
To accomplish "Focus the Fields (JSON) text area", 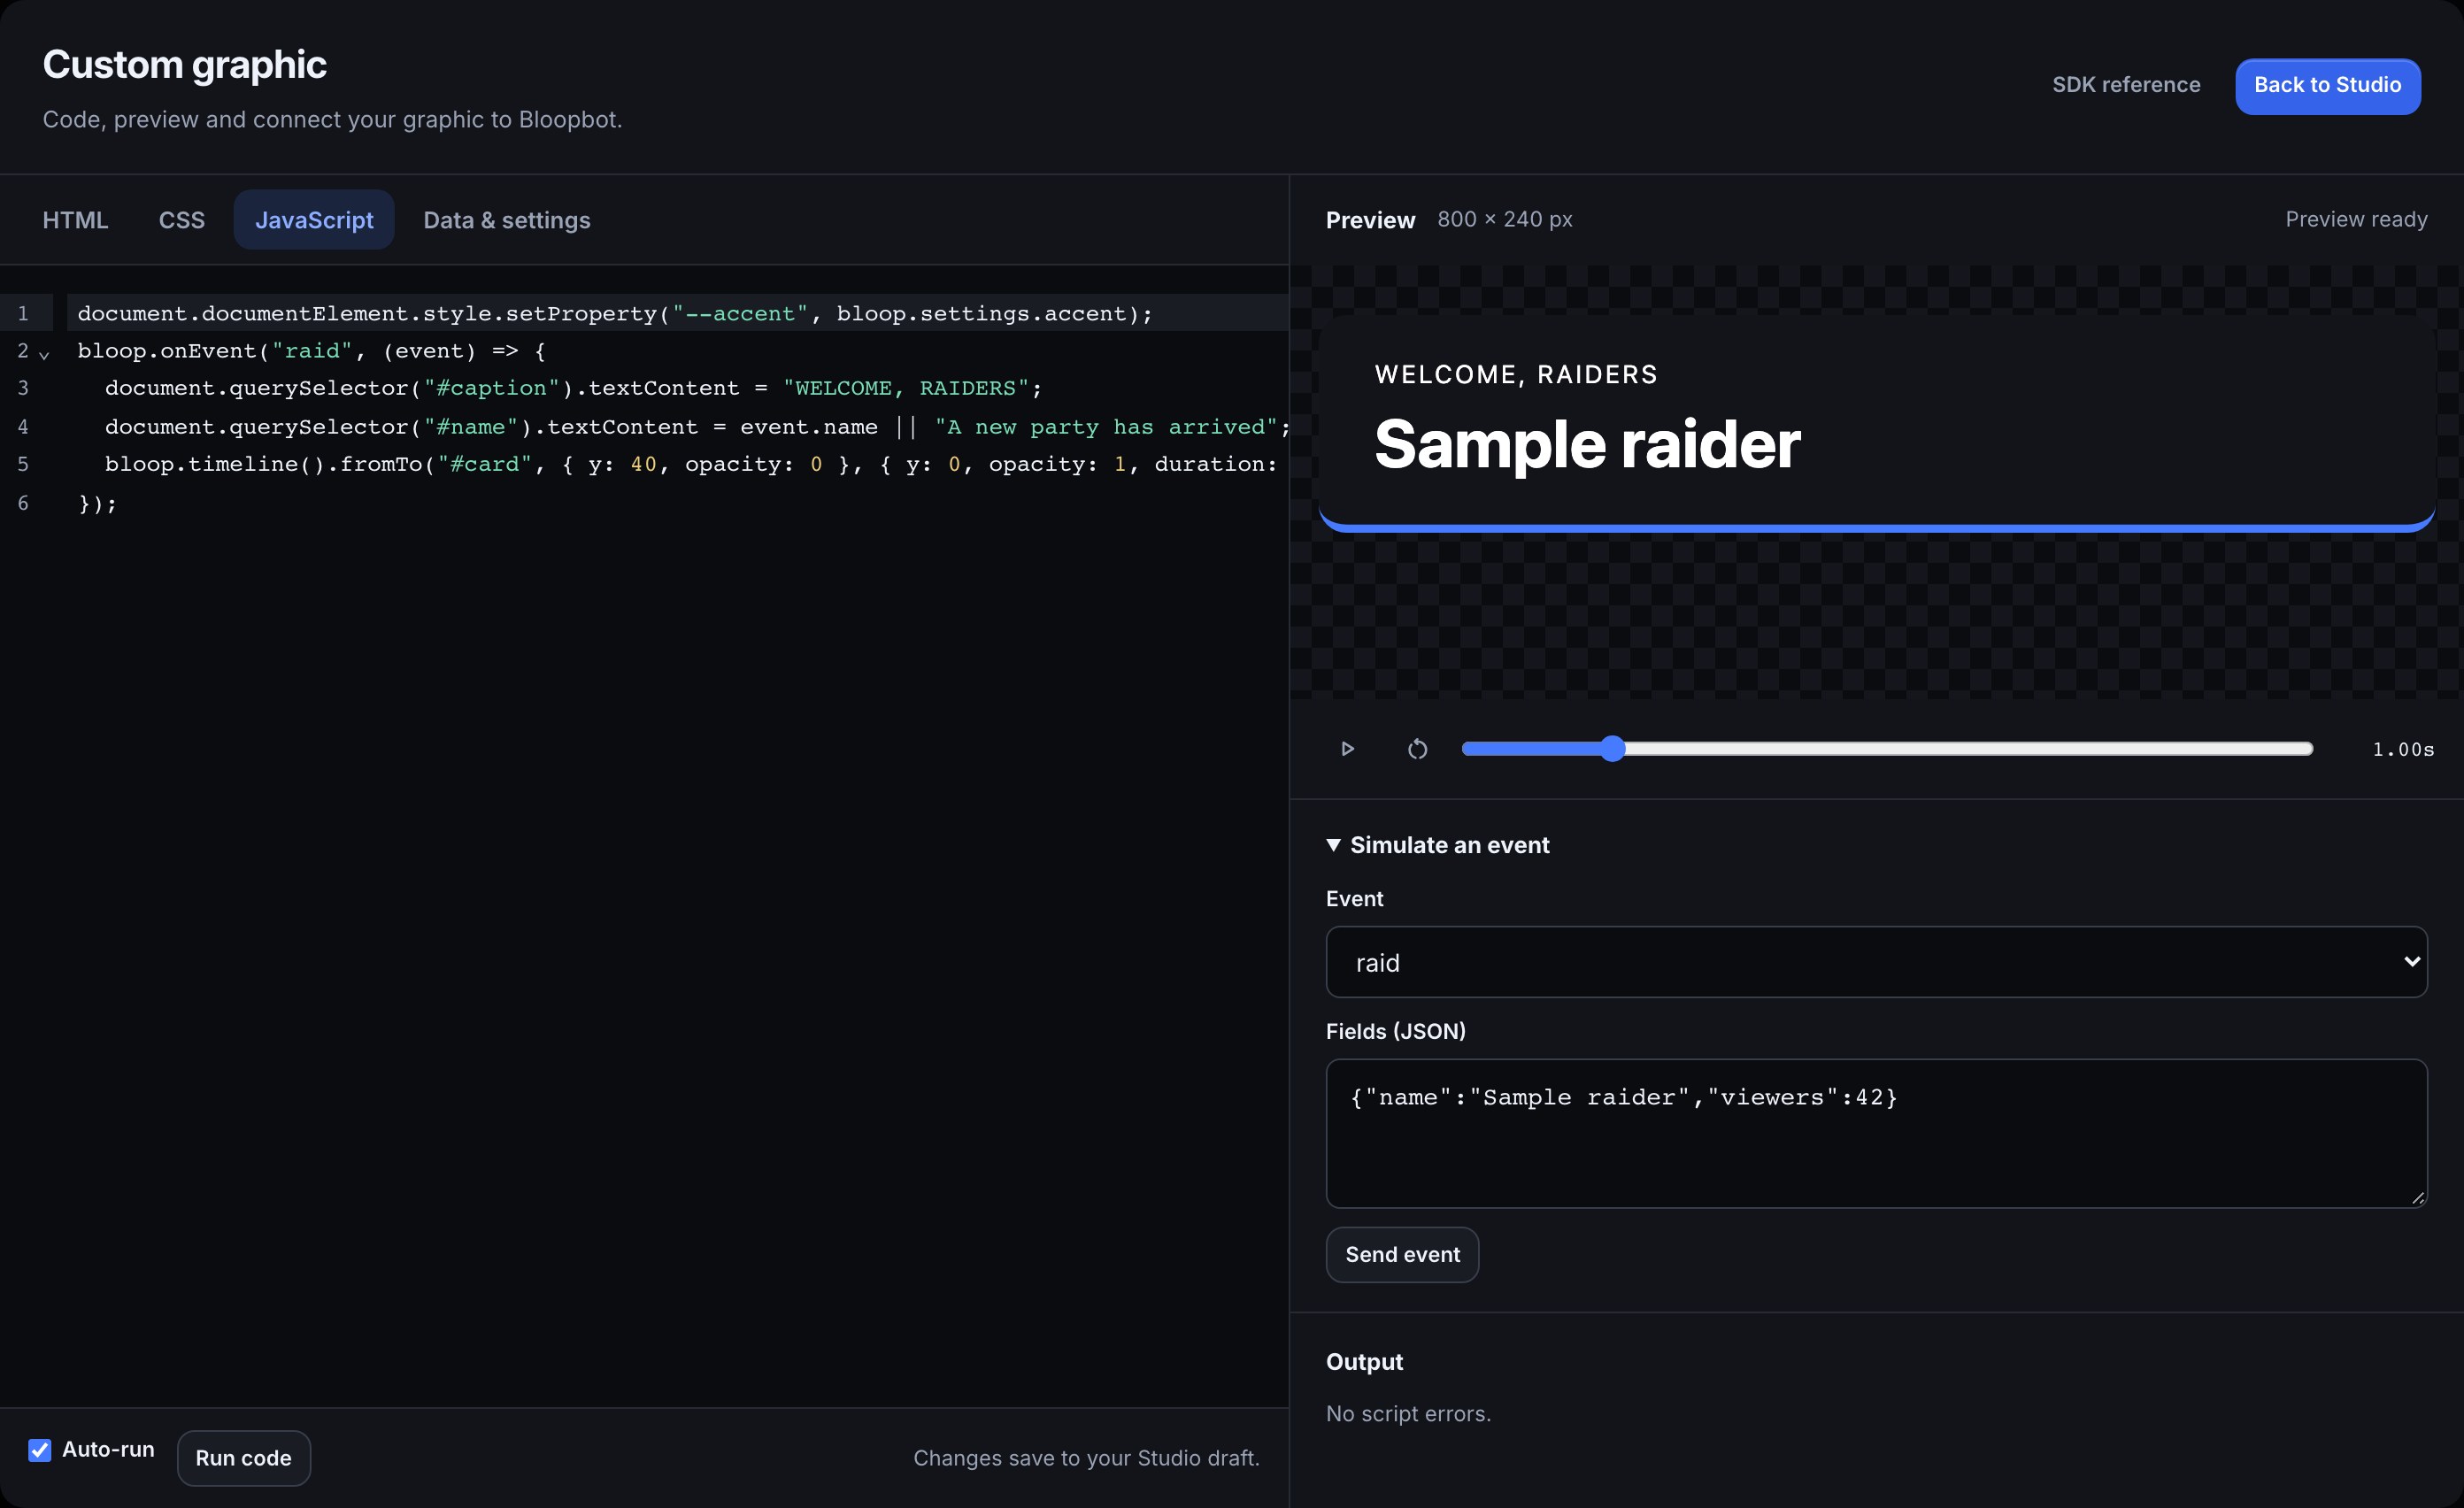I will click(1876, 1133).
